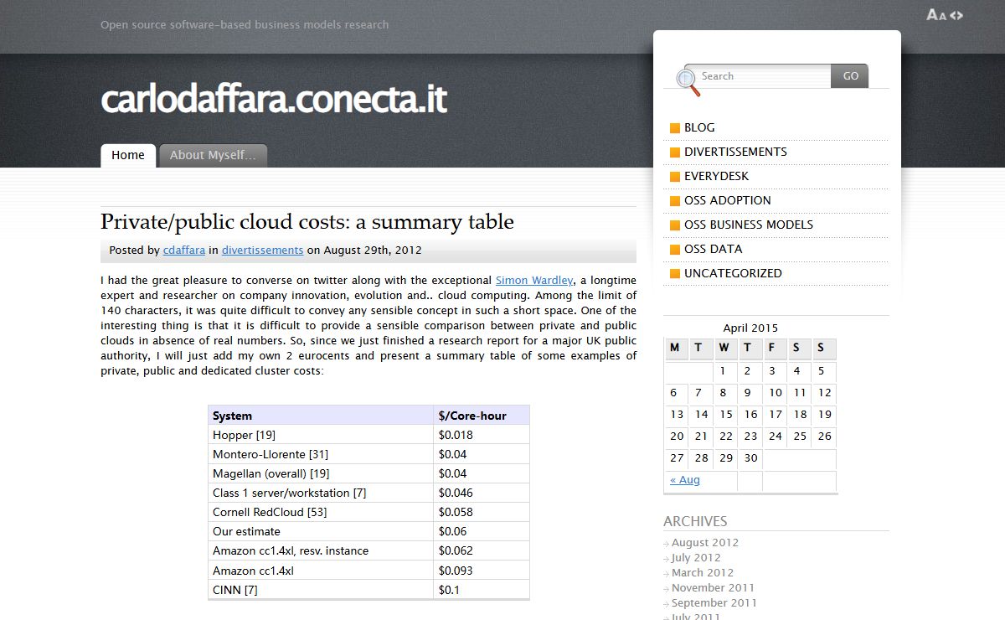Open the OSS BUSINESS MODELS category
The image size is (1005, 620).
pos(748,225)
